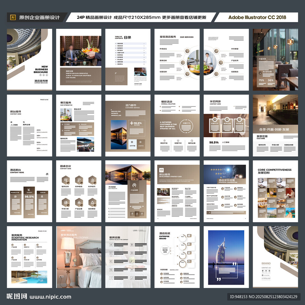The height and width of the screenshot is (305, 305).
Task: Click the headset icon above 服务运维
Action: tap(192, 141)
